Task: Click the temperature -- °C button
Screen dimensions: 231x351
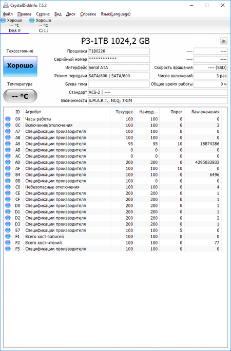Action: (x=20, y=96)
